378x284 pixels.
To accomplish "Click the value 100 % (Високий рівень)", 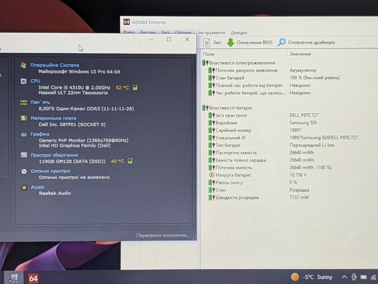I will pos(315,78).
